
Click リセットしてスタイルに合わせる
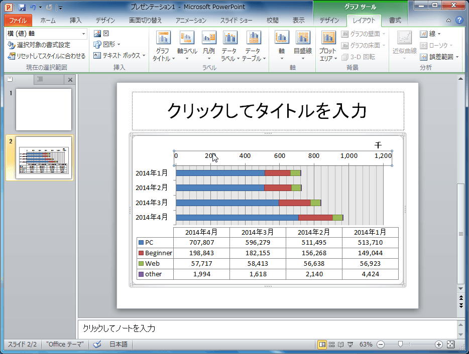coord(47,56)
